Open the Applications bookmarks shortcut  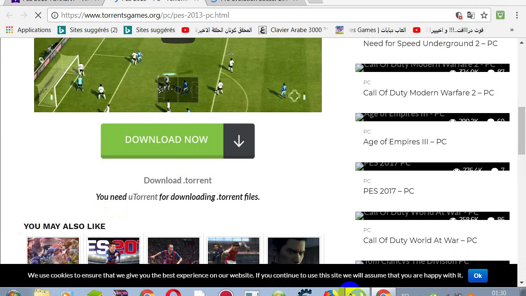tap(28, 30)
